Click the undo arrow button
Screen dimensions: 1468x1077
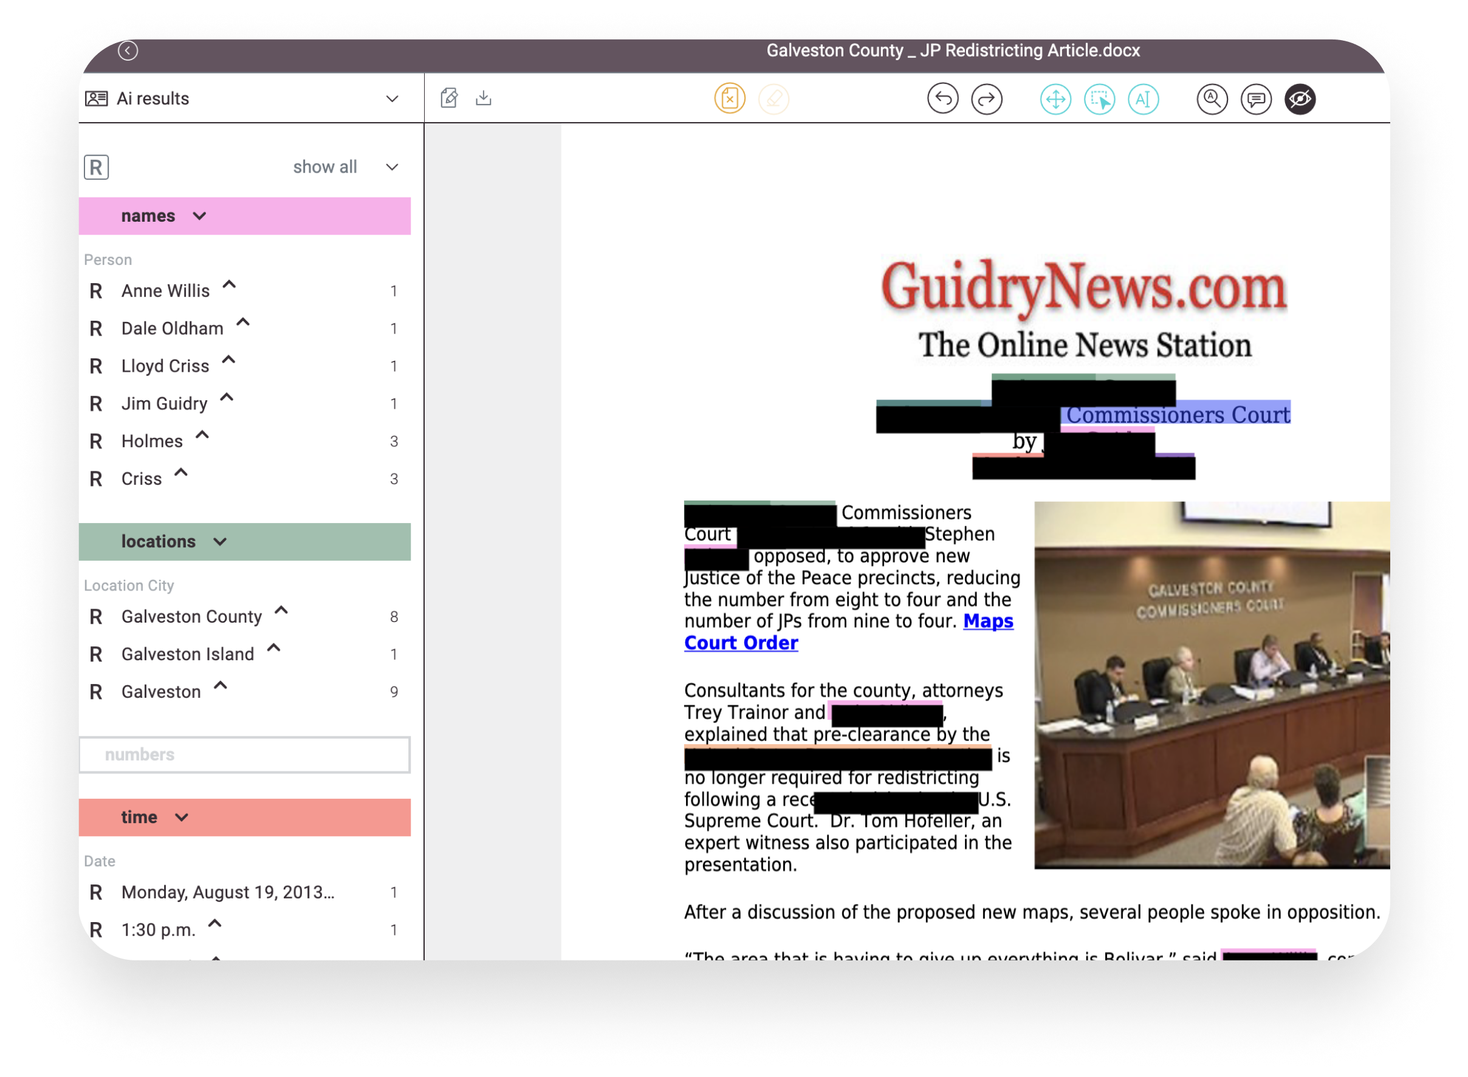(x=942, y=99)
